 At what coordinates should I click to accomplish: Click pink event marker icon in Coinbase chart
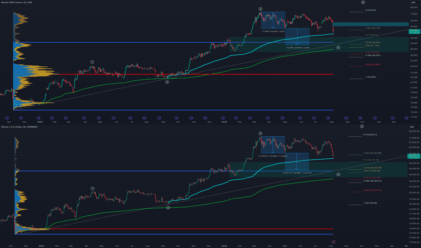tap(333, 242)
